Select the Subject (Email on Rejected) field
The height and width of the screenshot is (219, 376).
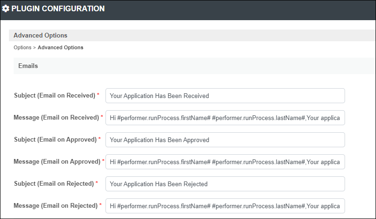click(225, 184)
